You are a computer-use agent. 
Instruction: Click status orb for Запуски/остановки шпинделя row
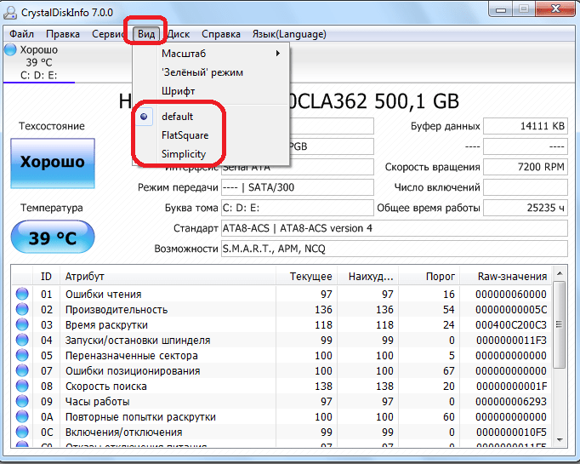coord(22,340)
